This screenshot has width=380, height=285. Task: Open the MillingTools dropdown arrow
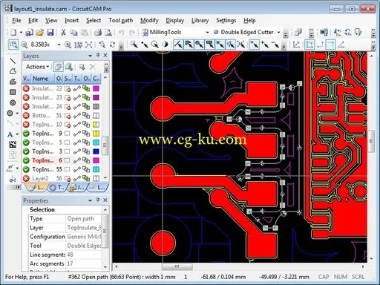[207, 33]
